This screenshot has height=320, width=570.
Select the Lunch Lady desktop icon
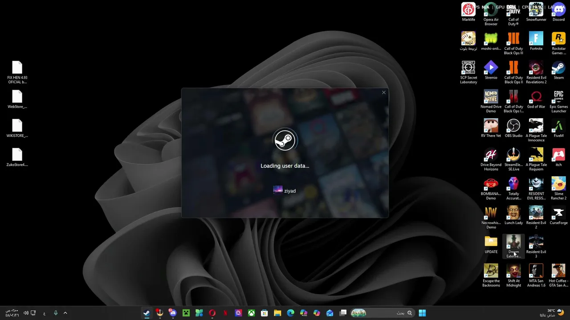[x=513, y=215]
